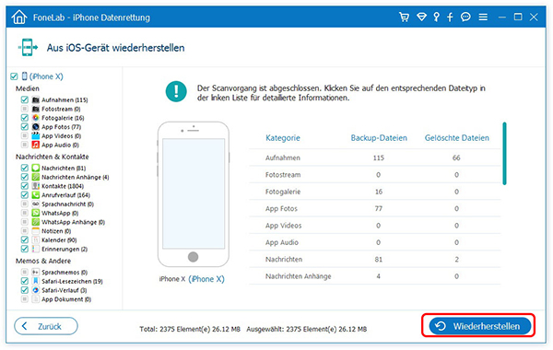553x350 pixels.
Task: Click the Aufnahmen camera icon
Action: pos(36,99)
